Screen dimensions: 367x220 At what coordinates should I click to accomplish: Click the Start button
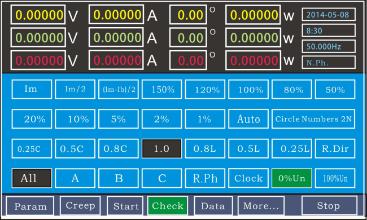pyautogui.click(x=125, y=206)
